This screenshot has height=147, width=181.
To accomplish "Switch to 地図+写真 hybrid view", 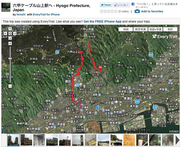I will (155, 29).
